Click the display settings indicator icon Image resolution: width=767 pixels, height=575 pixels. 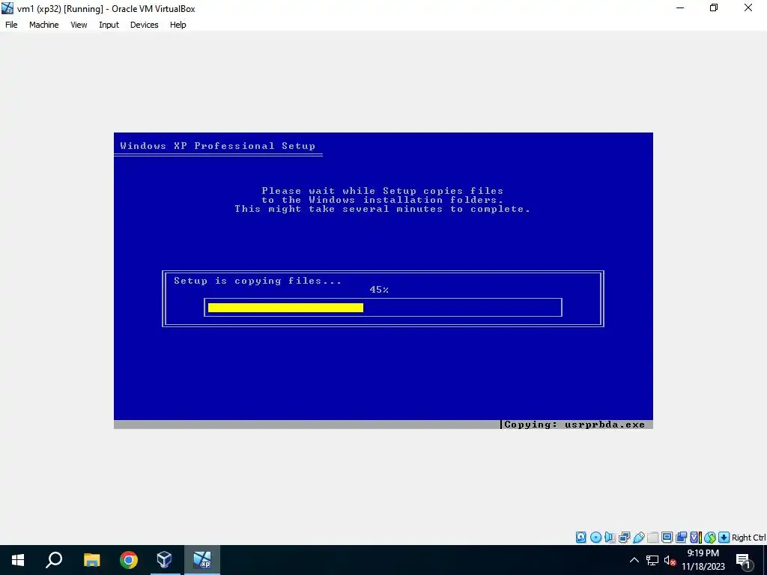[667, 538]
